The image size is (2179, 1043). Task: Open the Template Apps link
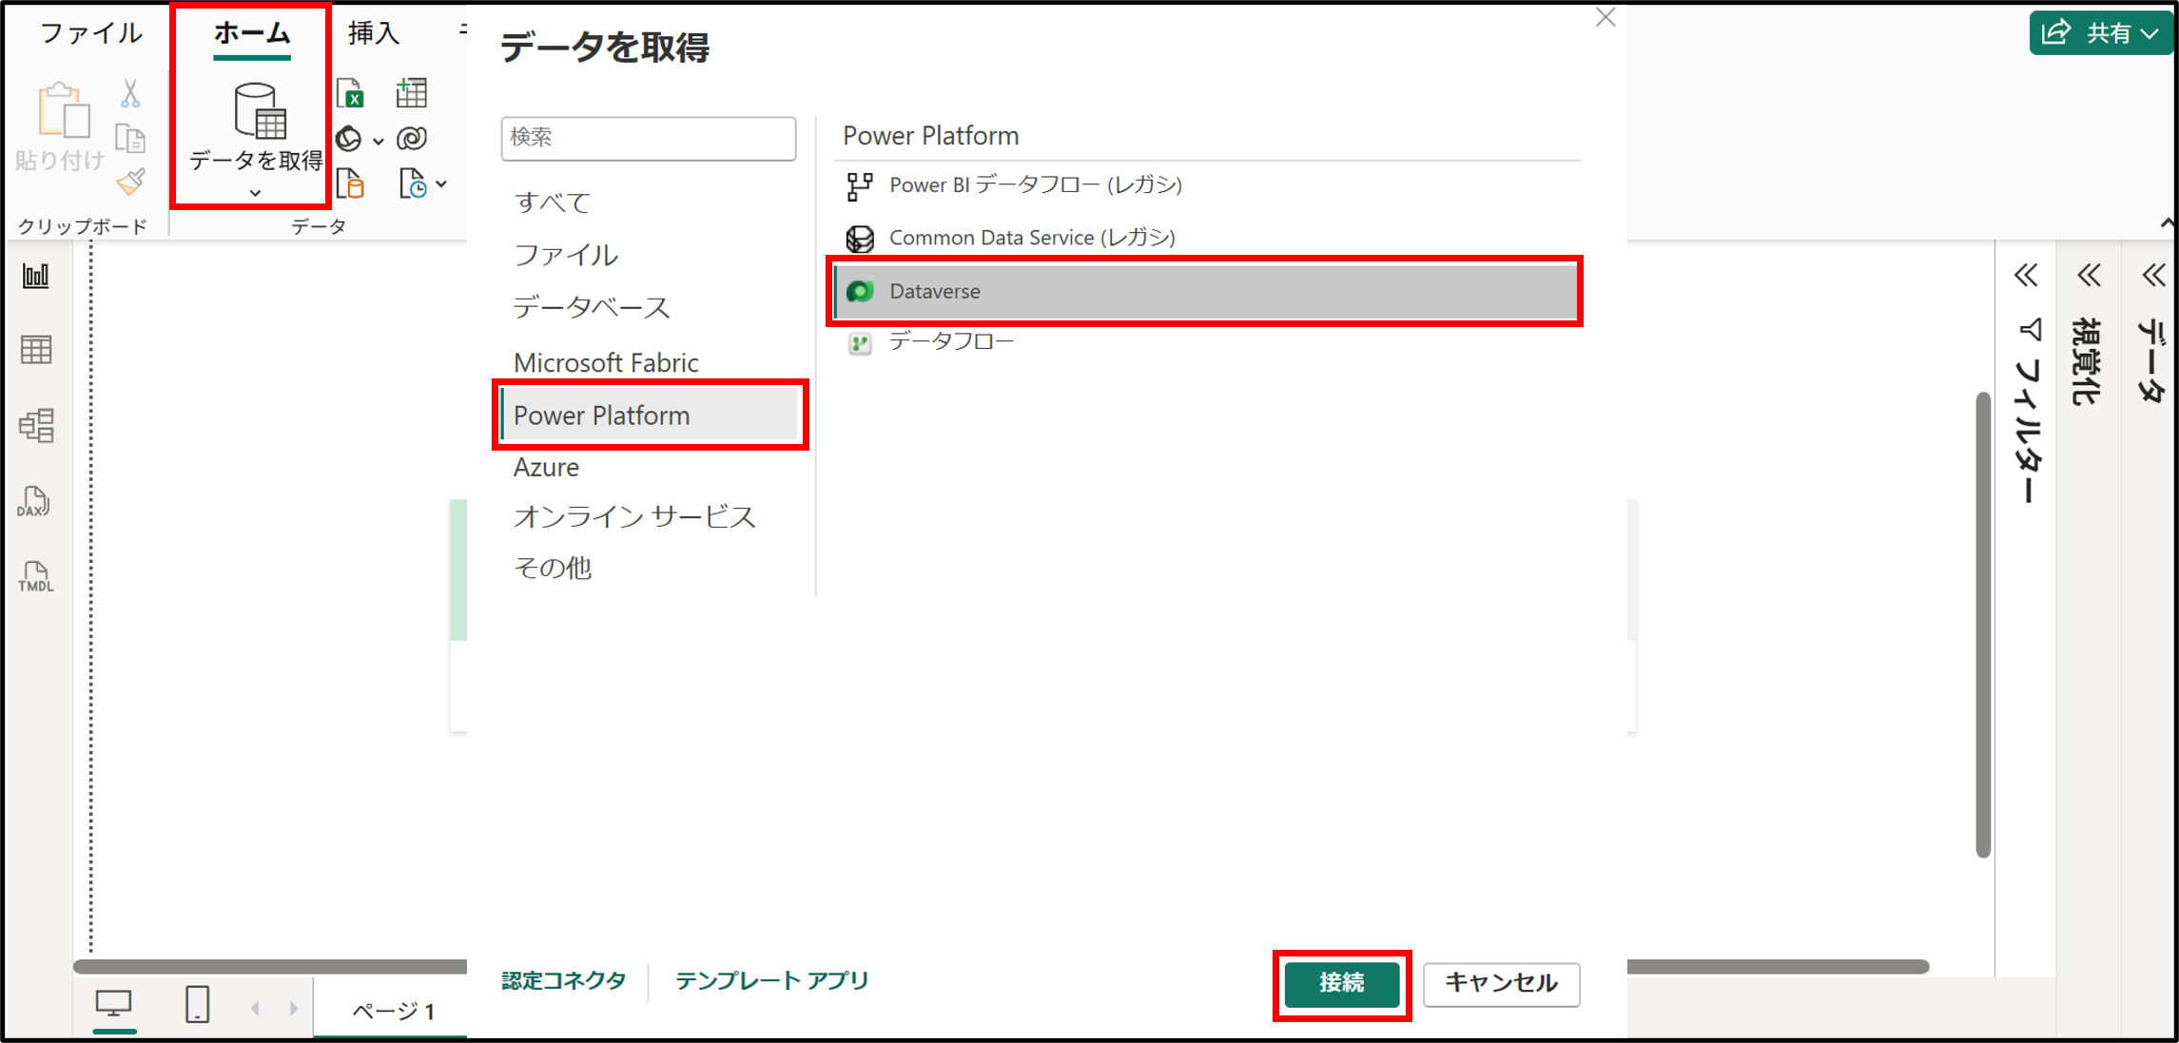coord(771,980)
